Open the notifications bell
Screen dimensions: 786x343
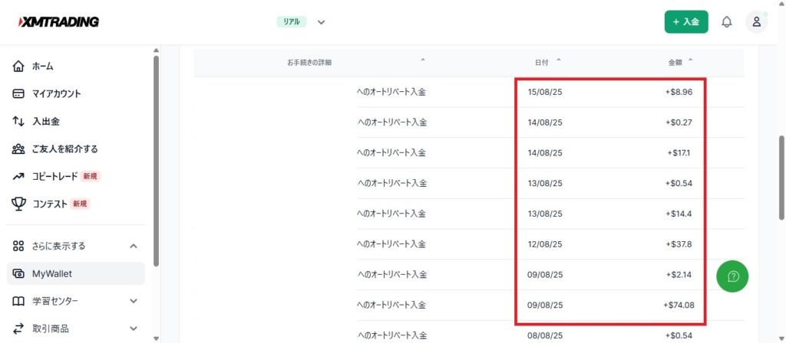(726, 22)
